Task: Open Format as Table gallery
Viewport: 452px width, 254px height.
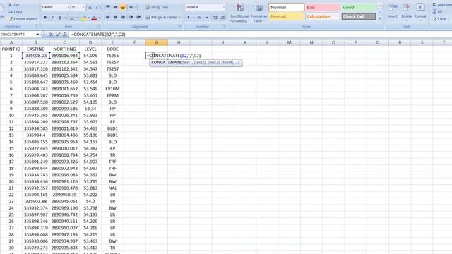Action: (x=259, y=13)
